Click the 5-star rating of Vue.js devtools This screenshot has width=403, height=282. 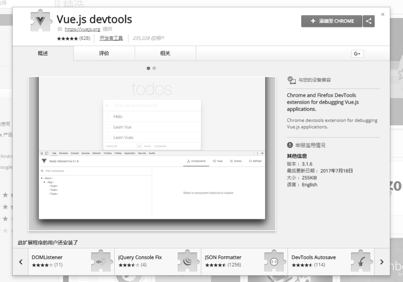pos(67,38)
